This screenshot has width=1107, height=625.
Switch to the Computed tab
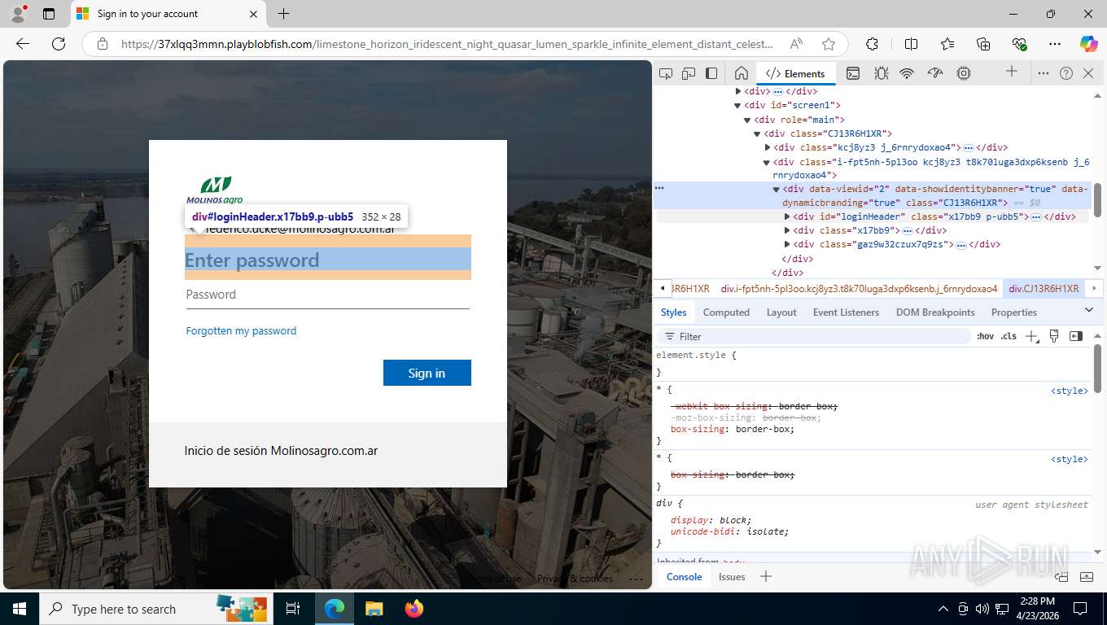726,312
